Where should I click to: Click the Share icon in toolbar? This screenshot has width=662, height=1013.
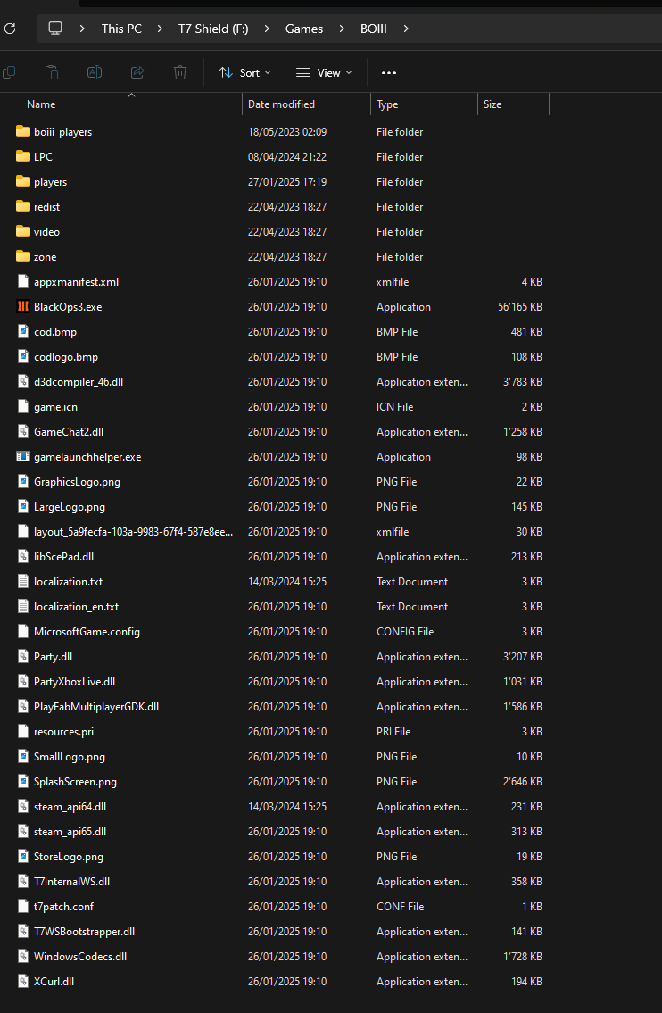(137, 72)
